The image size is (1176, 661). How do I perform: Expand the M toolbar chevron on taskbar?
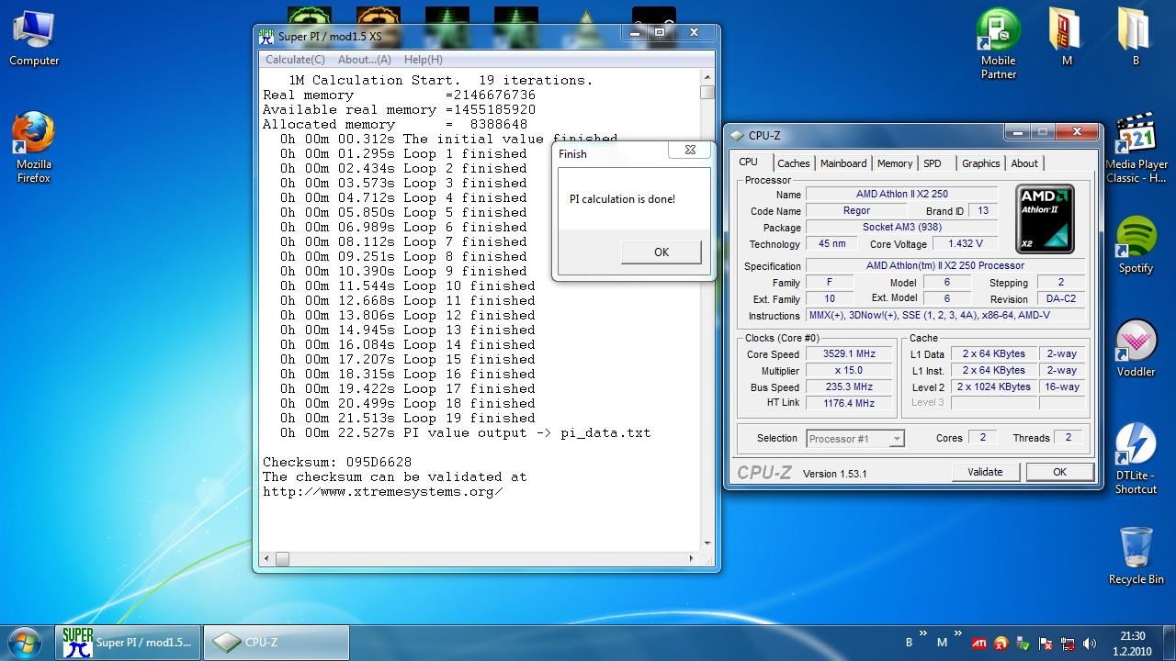pyautogui.click(x=956, y=634)
